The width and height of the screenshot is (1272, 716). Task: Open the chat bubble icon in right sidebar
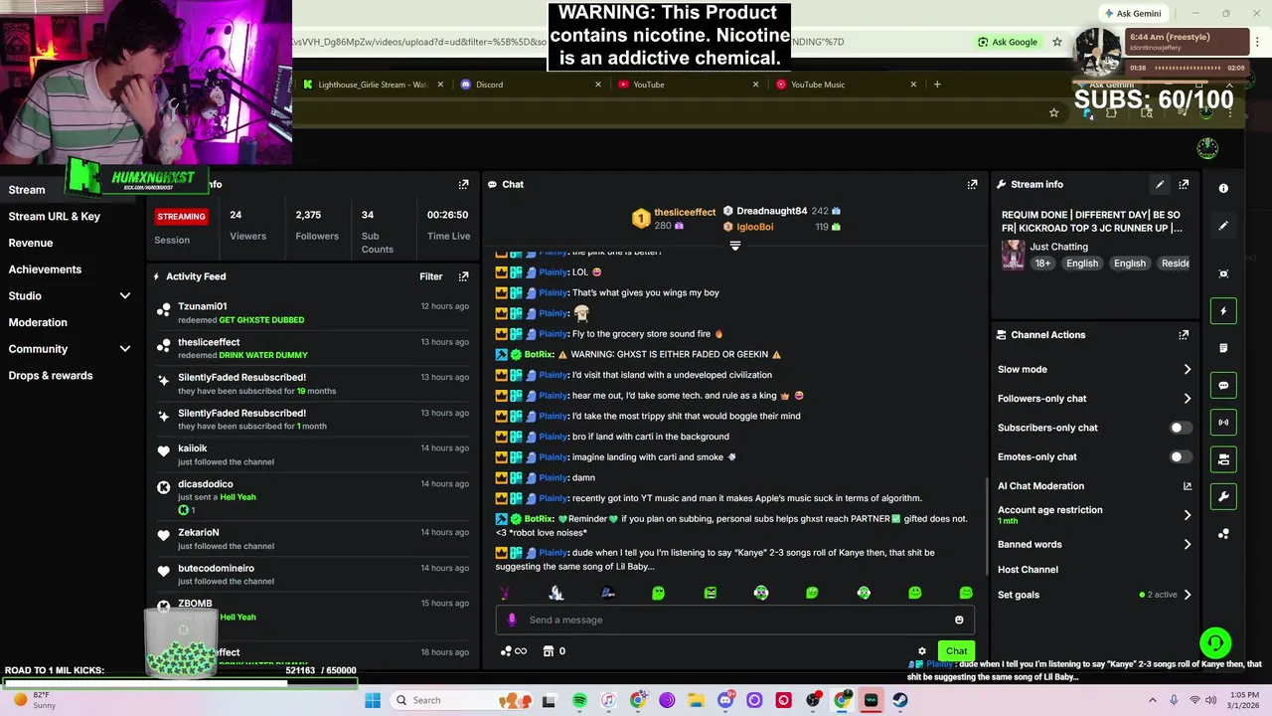pyautogui.click(x=1223, y=385)
